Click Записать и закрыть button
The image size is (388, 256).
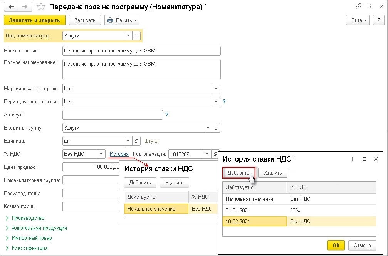[x=35, y=20]
